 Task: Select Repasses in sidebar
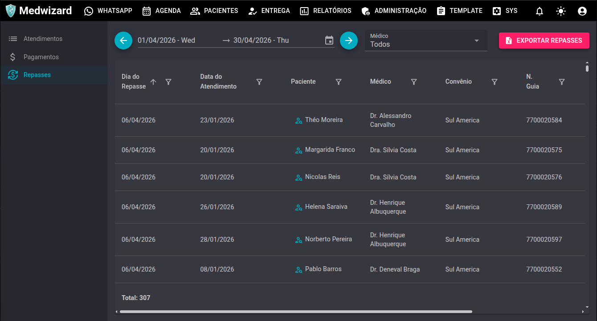coord(53,75)
